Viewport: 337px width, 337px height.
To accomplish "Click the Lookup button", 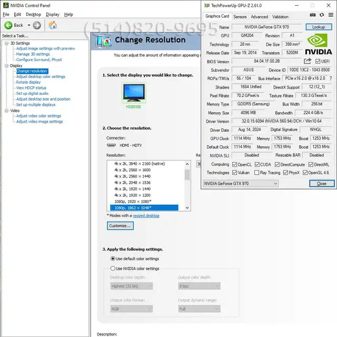I will [x=319, y=27].
